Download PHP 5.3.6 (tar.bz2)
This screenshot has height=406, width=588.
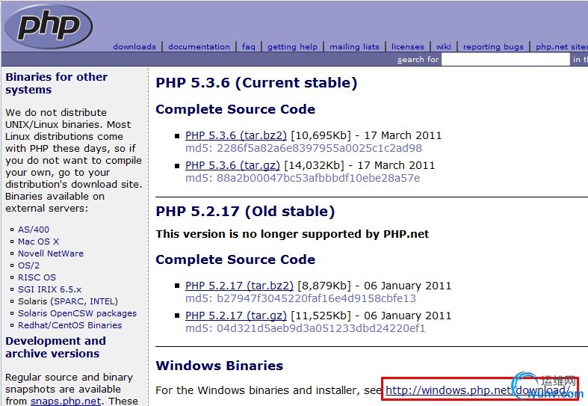[236, 135]
